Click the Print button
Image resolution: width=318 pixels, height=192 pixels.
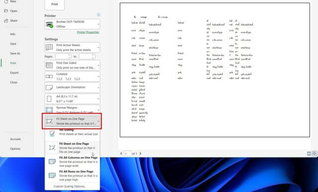54,4
